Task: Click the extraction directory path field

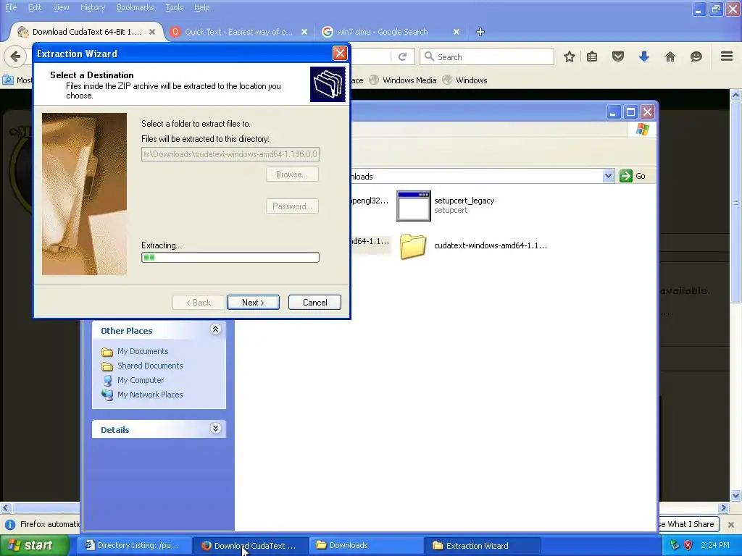Action: pyautogui.click(x=230, y=154)
